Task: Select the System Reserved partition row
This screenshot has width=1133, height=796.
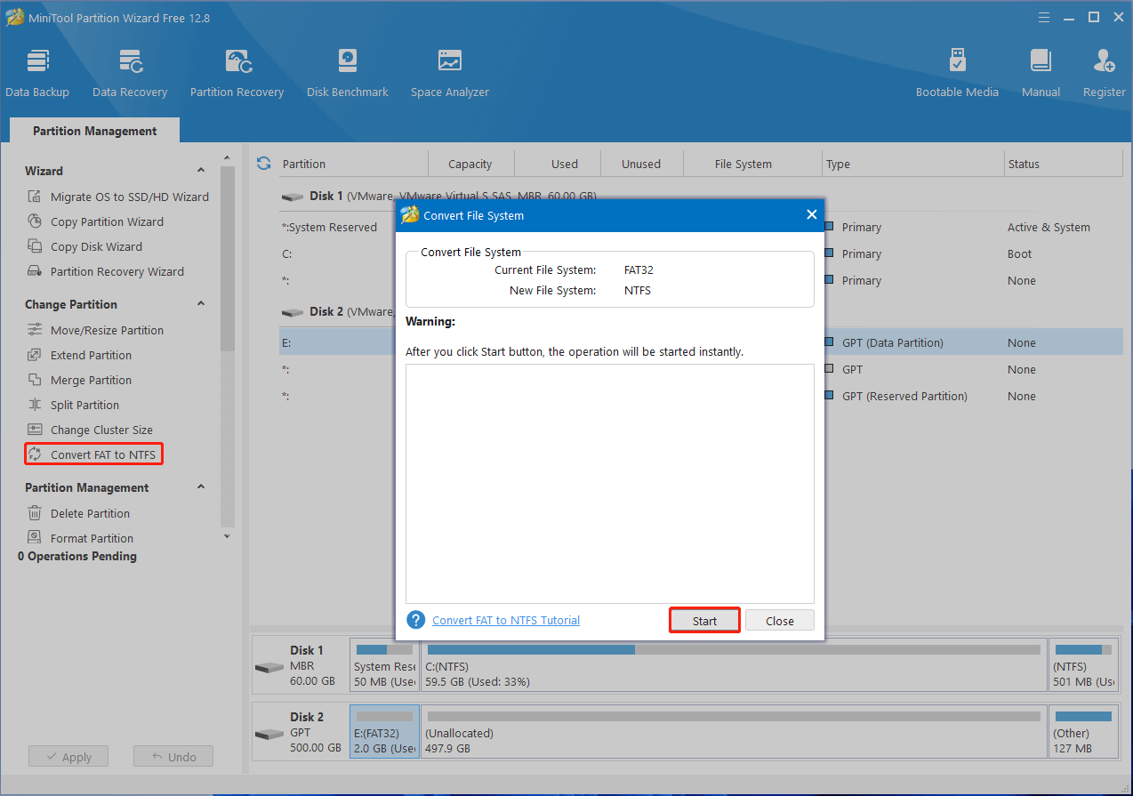Action: click(x=701, y=227)
